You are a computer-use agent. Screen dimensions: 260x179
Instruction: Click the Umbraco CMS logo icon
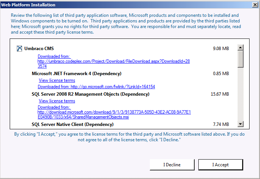pos(19,49)
